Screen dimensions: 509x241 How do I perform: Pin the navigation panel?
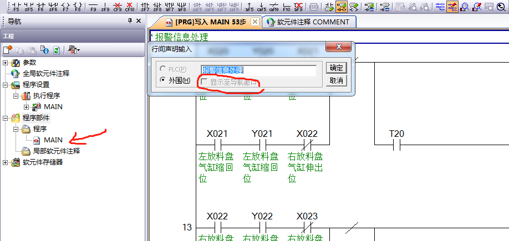pyautogui.click(x=130, y=20)
